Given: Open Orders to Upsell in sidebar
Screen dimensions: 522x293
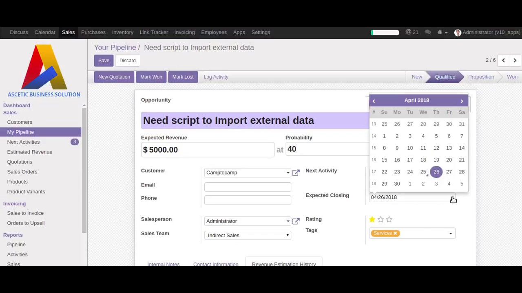Looking at the screenshot, I should coord(26,223).
